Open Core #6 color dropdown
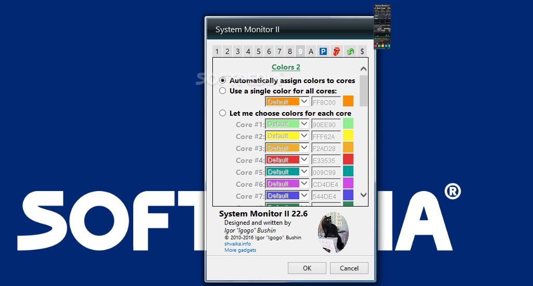 287,184
